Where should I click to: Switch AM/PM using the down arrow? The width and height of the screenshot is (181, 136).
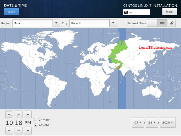(28, 130)
